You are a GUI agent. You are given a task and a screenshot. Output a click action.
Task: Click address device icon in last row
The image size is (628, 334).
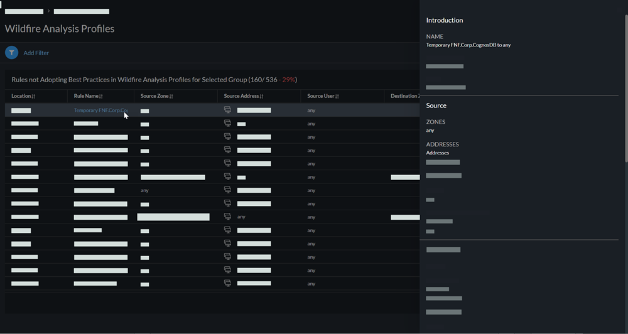(x=227, y=284)
